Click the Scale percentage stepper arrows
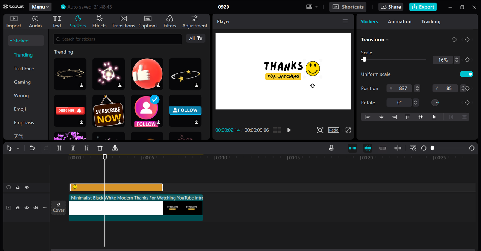The image size is (481, 251). (457, 60)
